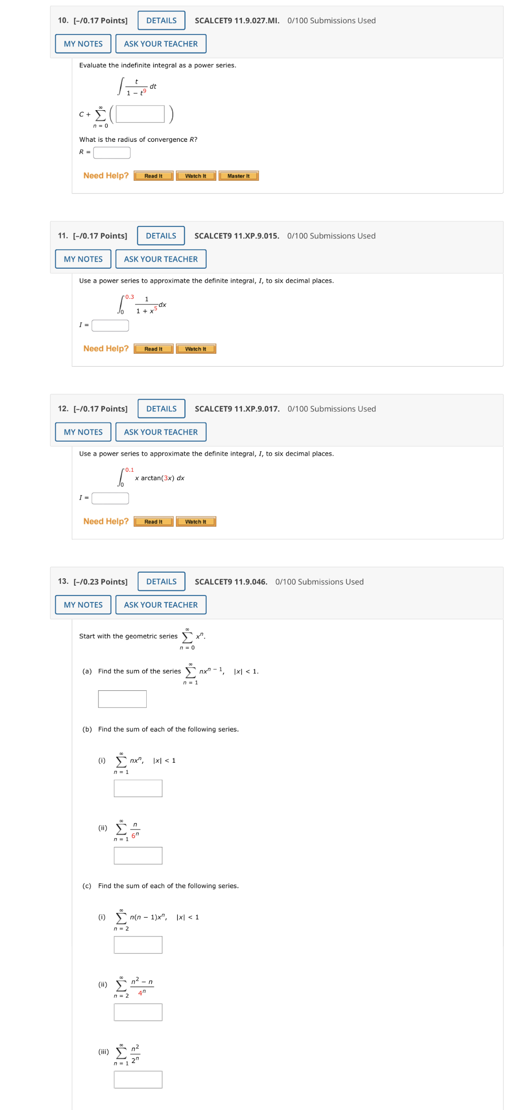Screen dimensions: 519x1110
Task: Click MY NOTES for question 12
Action: click(x=82, y=432)
